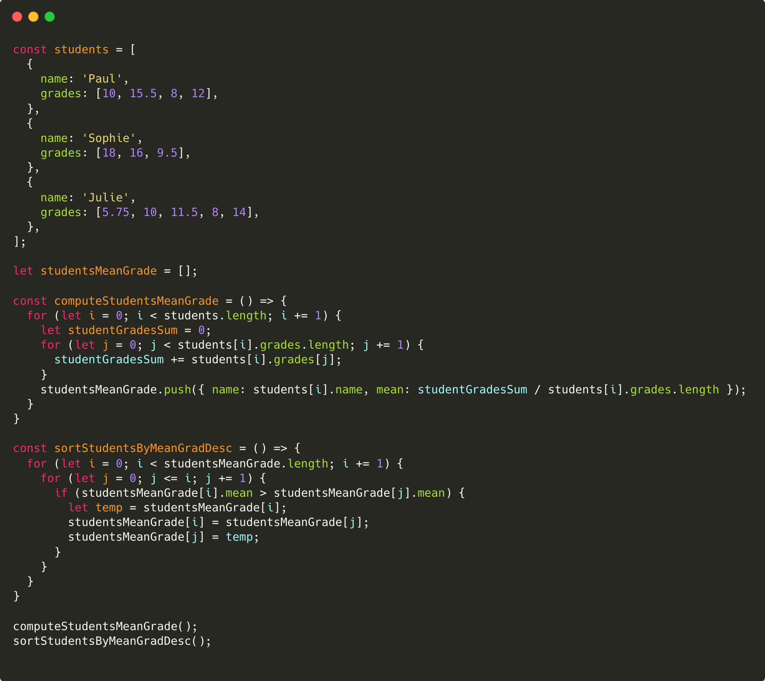Click the green maximize window dot
The width and height of the screenshot is (765, 681).
(50, 17)
